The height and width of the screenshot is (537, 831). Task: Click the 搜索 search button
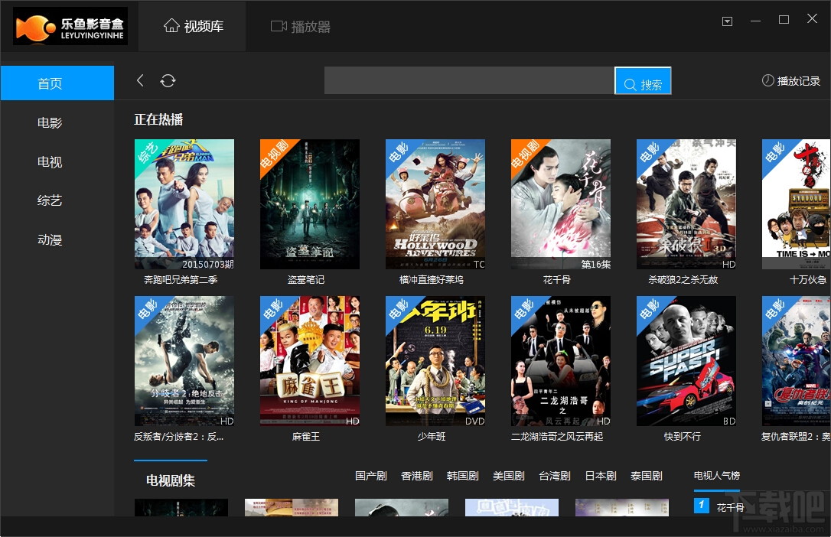tap(643, 80)
